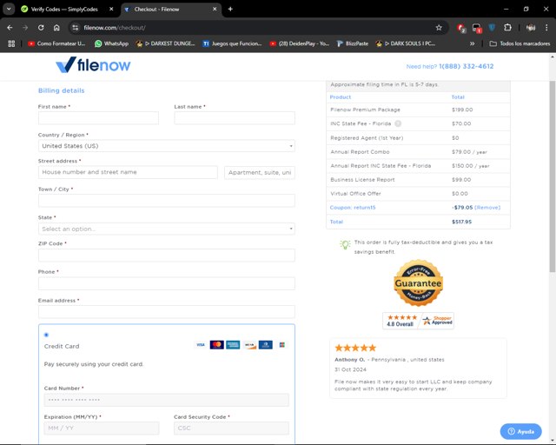Click the INC State Fee info icon
The image size is (556, 445).
398,123
